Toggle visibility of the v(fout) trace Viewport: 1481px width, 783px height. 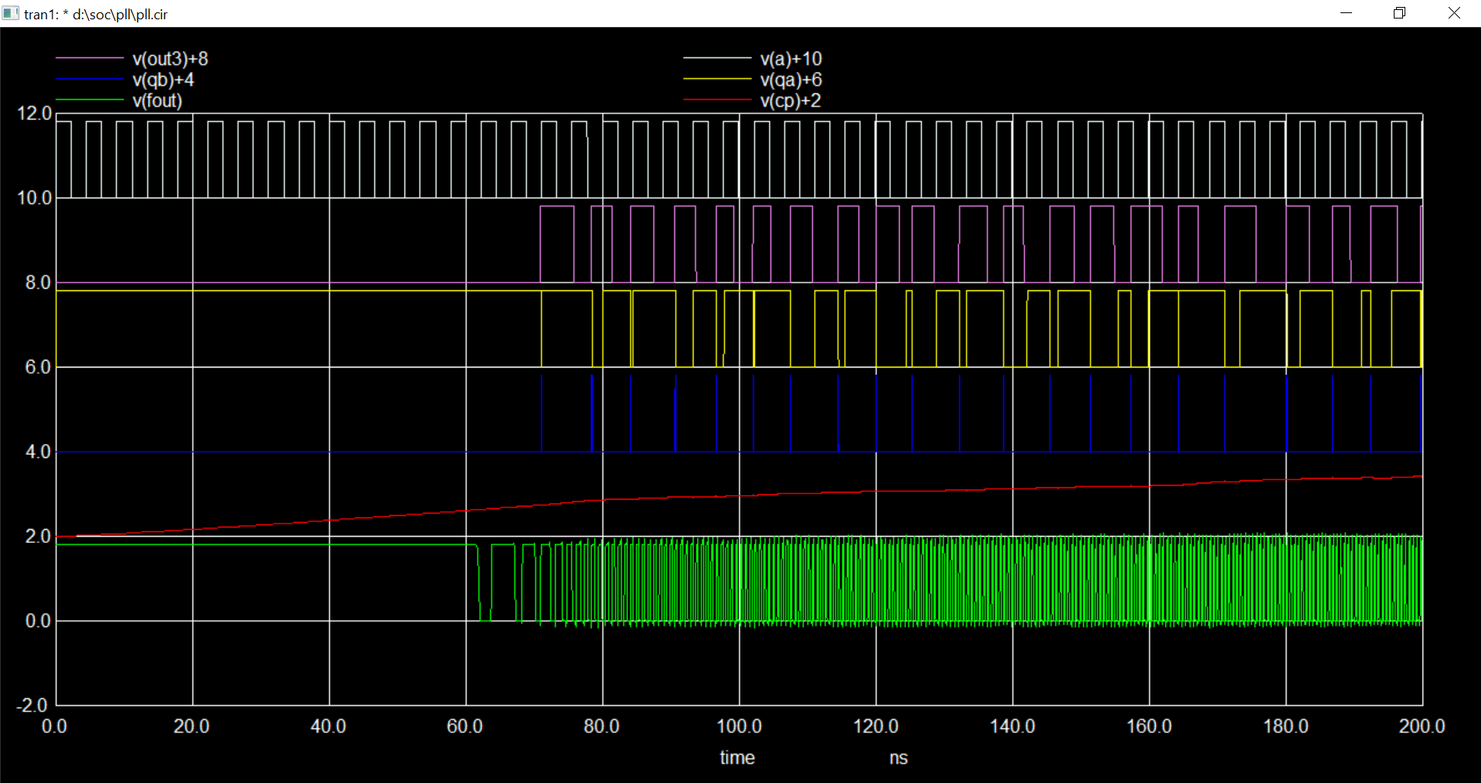tap(157, 100)
